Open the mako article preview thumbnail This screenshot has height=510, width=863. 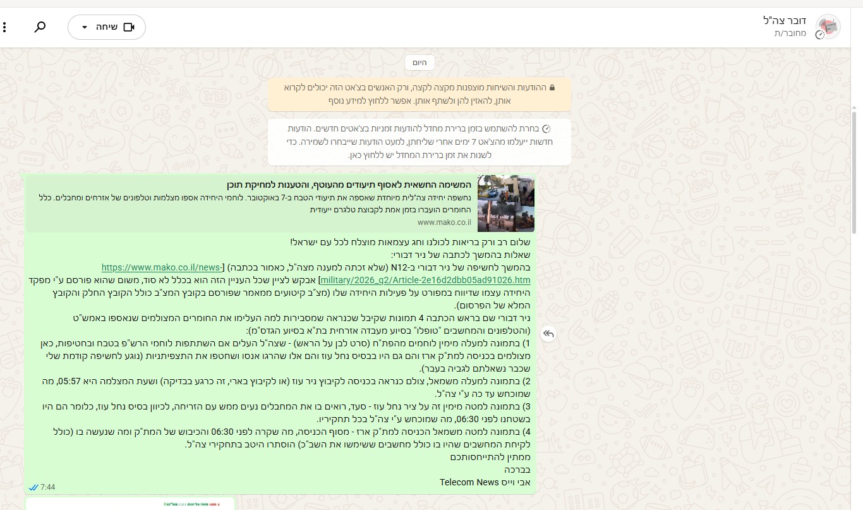click(x=505, y=203)
